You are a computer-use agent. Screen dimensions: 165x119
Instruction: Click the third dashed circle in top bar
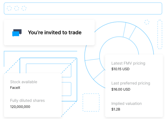pyautogui.click(x=24, y=8)
